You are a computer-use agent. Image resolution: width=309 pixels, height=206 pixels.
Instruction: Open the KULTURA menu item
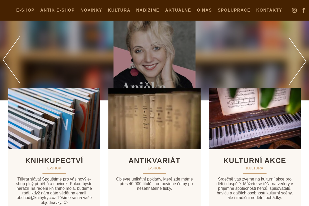click(119, 10)
